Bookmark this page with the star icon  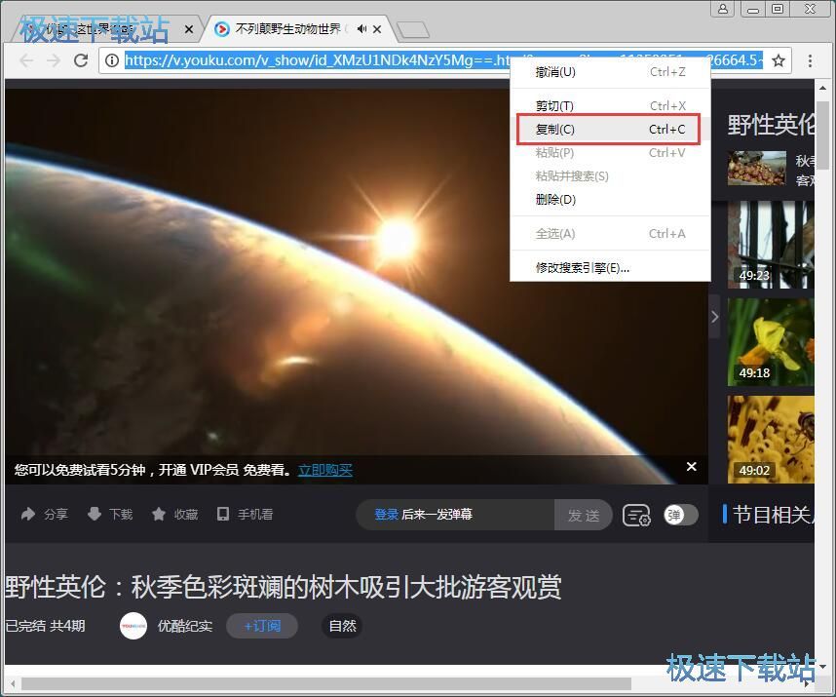coord(779,60)
